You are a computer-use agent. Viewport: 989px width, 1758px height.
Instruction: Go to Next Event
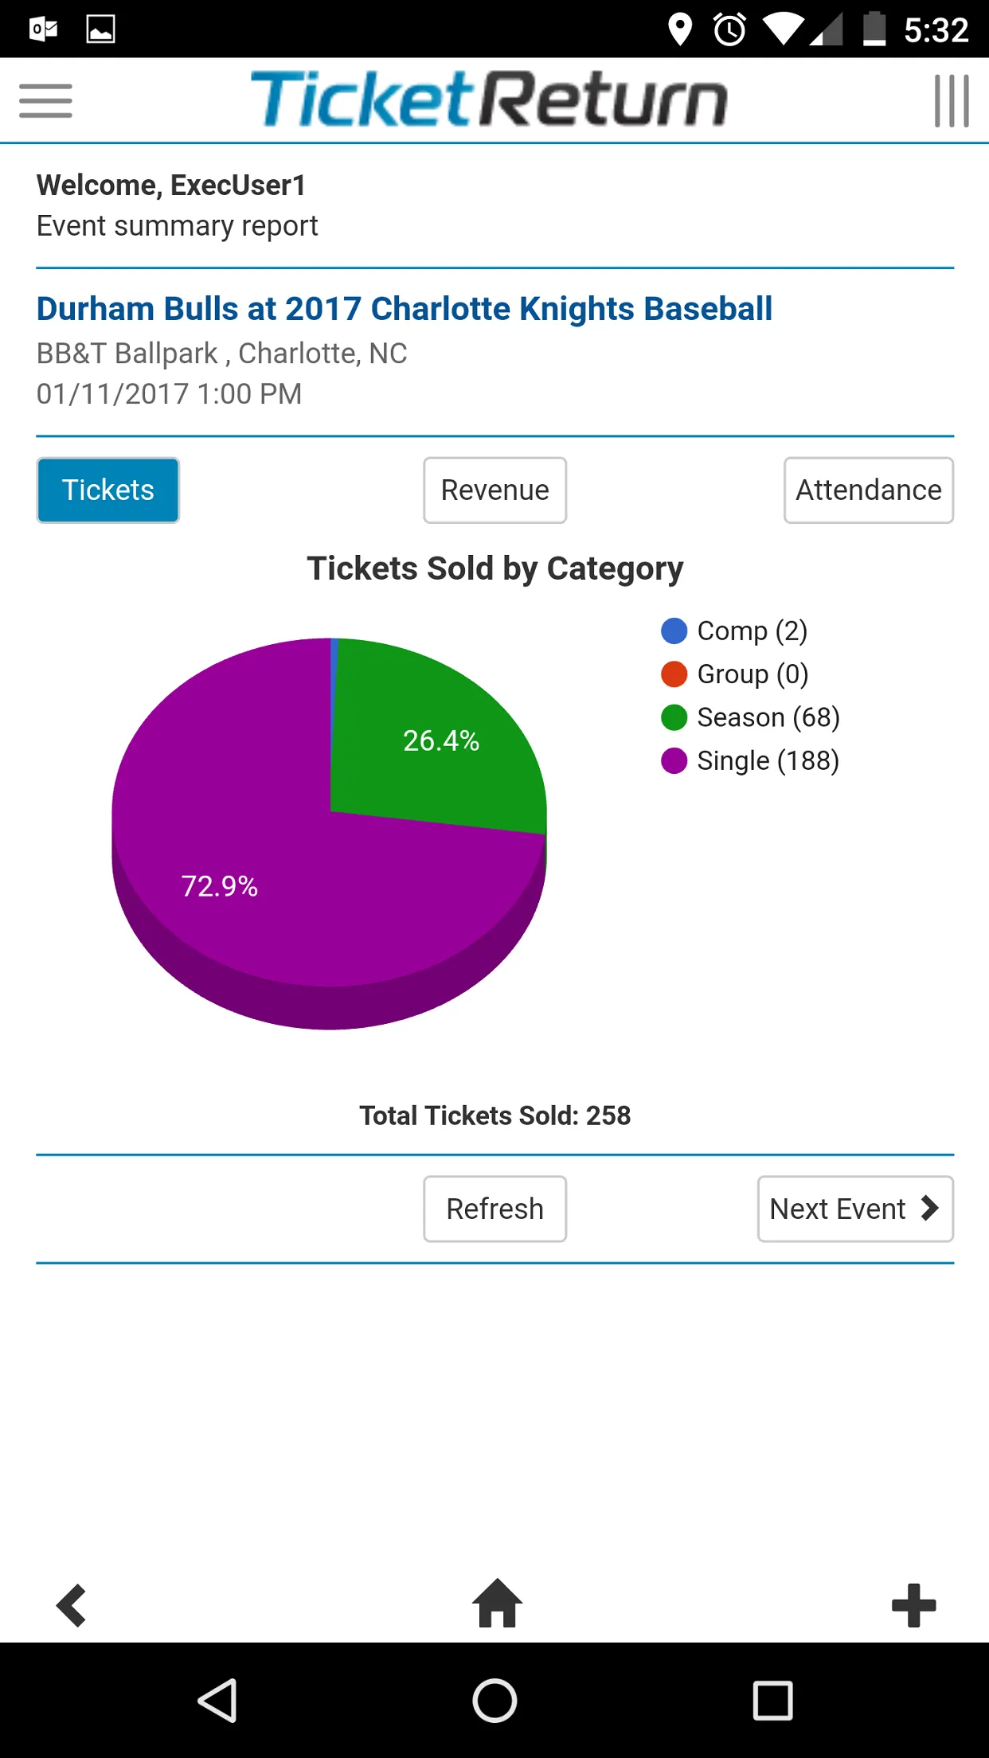pos(855,1209)
